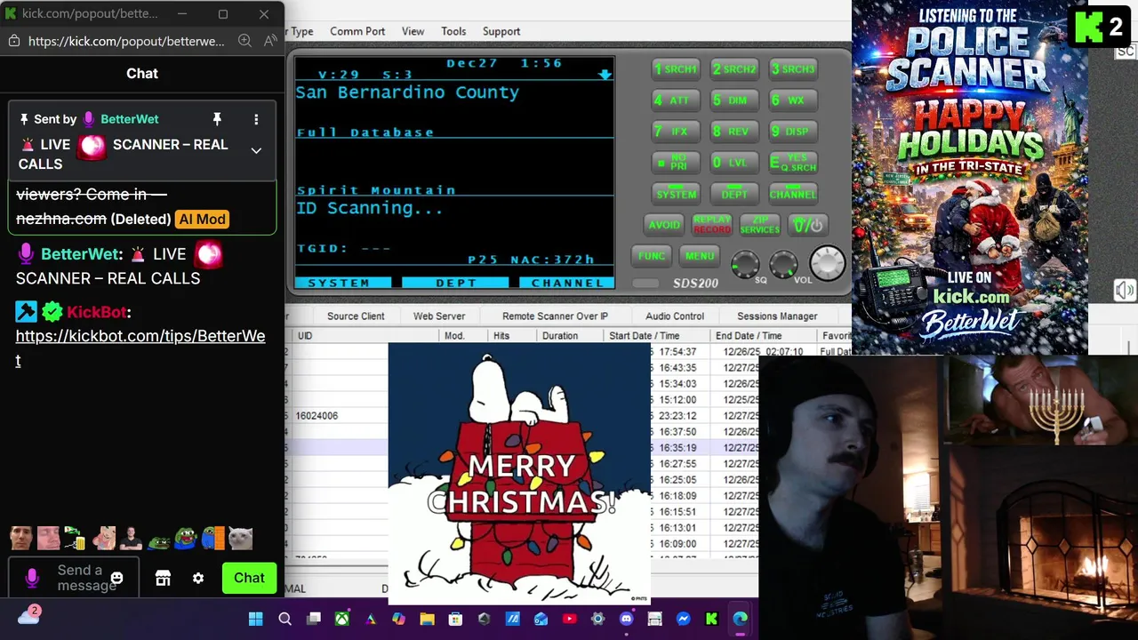Open the Comm Port menu
The width and height of the screenshot is (1138, 640).
pos(357,31)
